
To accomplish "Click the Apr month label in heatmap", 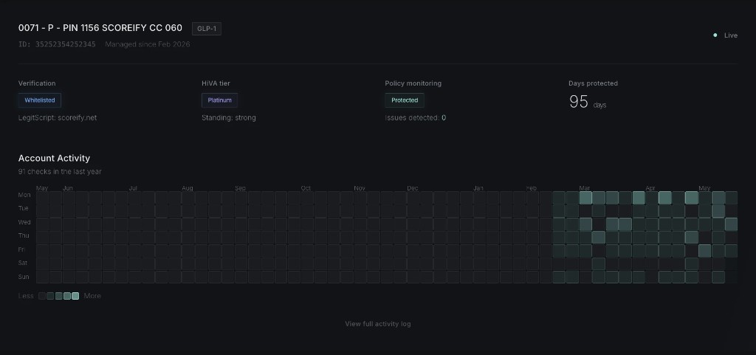I will click(650, 188).
